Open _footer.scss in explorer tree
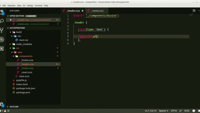200x113 pixels. pyautogui.click(x=27, y=60)
